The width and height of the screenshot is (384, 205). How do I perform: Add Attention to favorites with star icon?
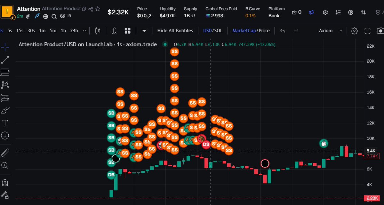click(x=98, y=9)
